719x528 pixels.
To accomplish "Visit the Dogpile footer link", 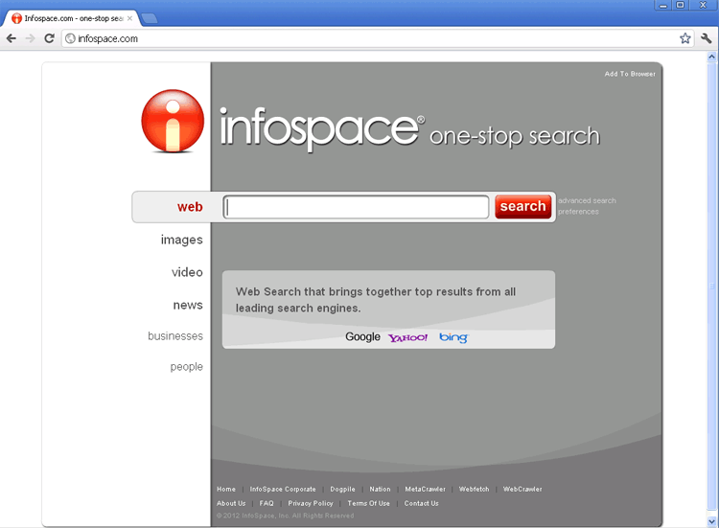I will (342, 489).
